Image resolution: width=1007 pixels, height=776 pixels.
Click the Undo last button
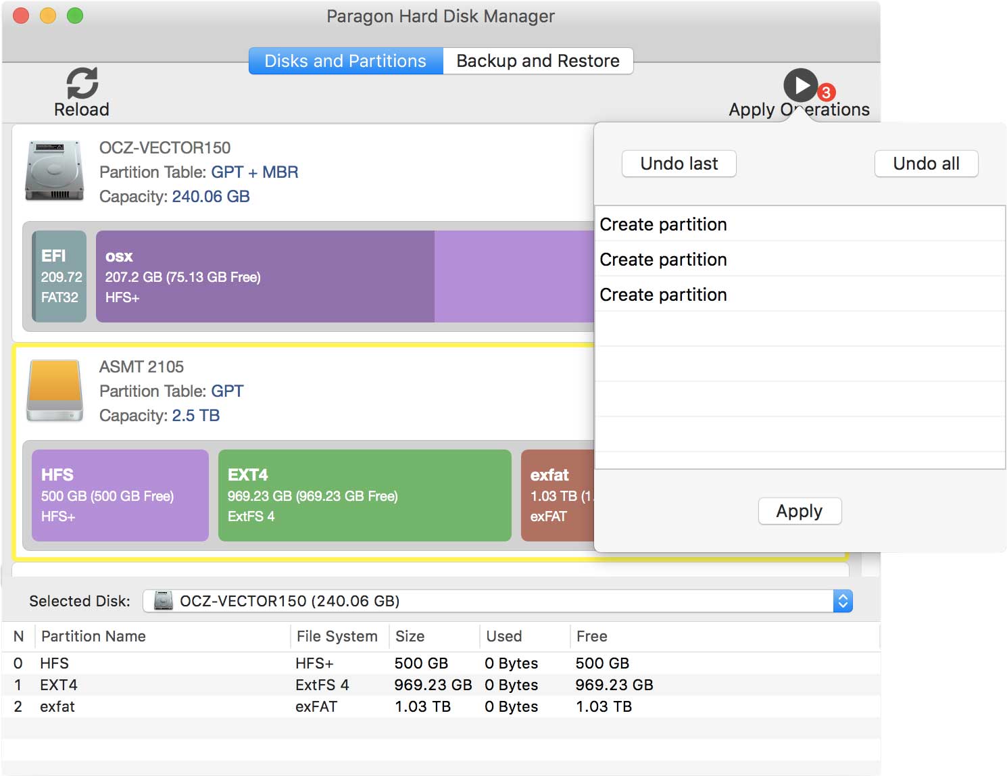tap(679, 164)
